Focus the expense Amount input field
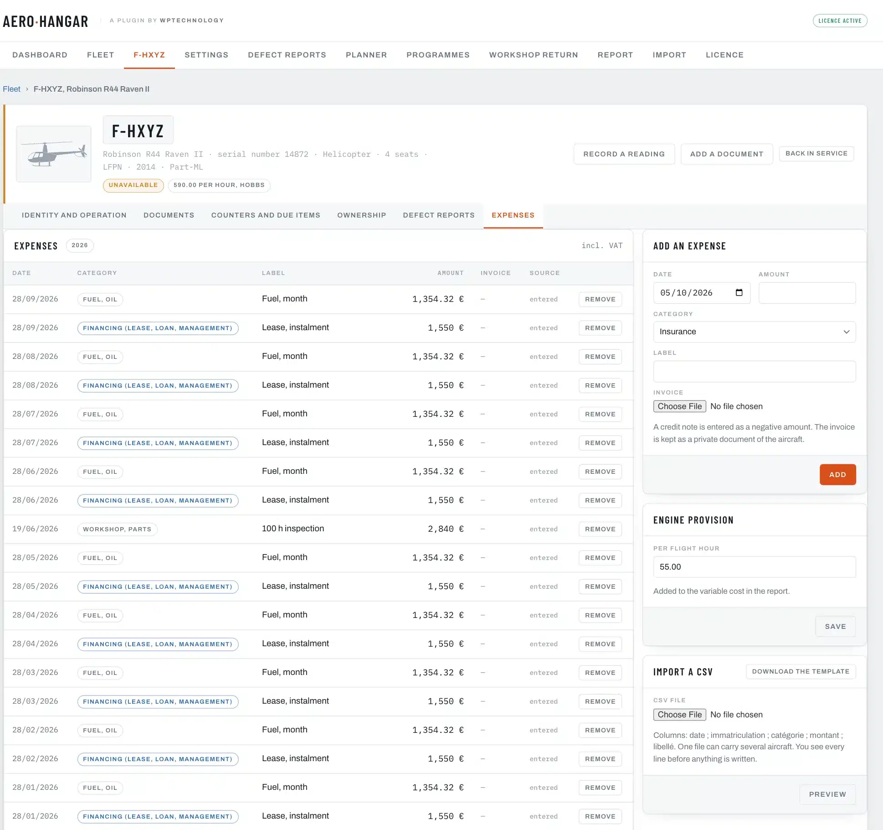The image size is (883, 830). pos(807,293)
